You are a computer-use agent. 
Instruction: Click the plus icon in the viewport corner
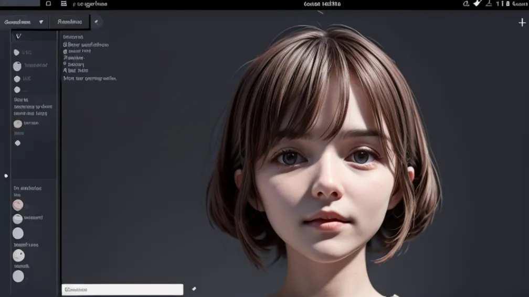tap(522, 23)
